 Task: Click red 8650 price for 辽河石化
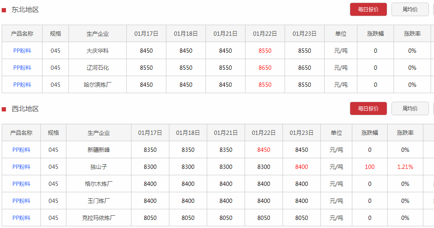pyautogui.click(x=265, y=68)
